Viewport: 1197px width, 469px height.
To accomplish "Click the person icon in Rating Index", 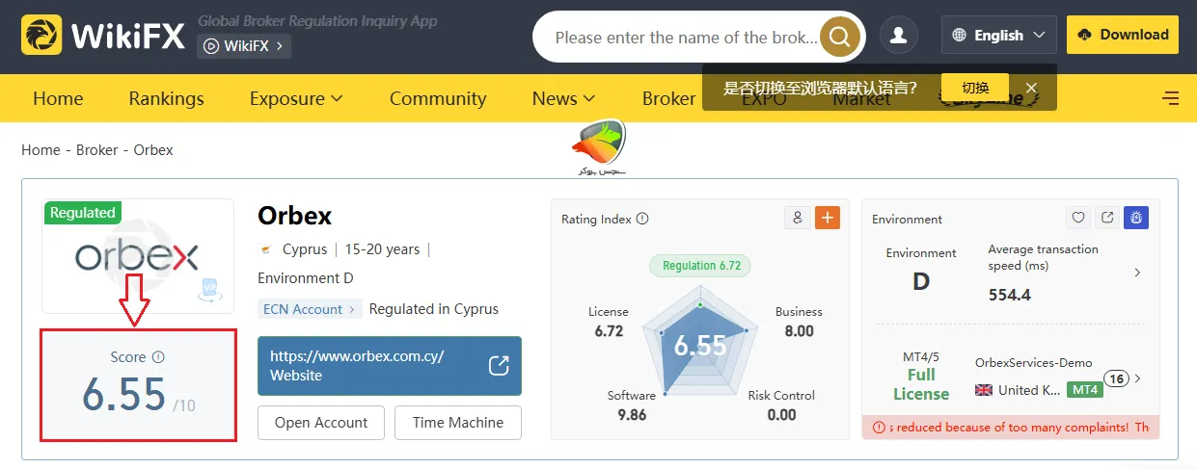I will [x=798, y=218].
